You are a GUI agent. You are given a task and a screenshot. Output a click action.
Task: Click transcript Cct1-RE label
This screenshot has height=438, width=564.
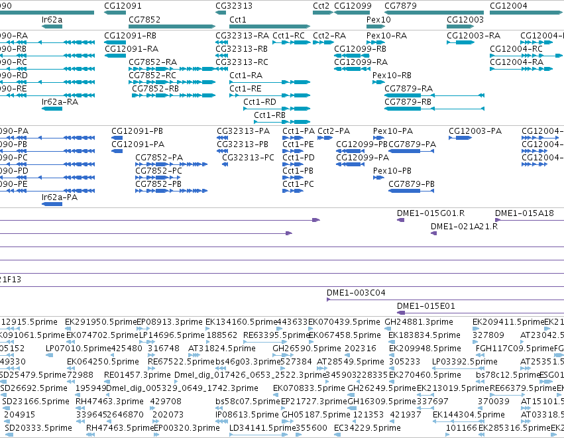pos(245,89)
